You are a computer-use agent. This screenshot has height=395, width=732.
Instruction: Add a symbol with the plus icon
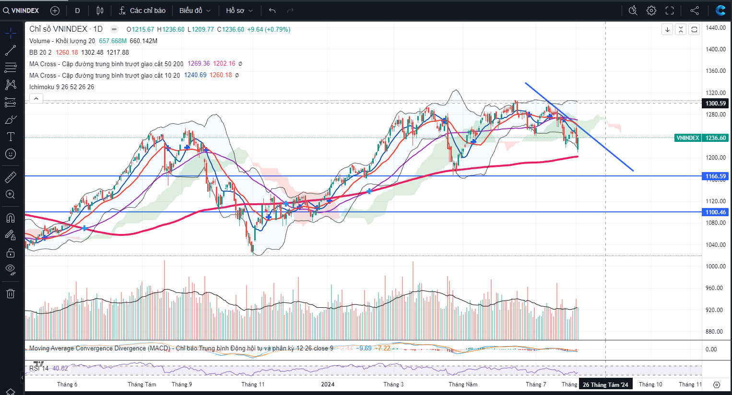click(x=55, y=11)
